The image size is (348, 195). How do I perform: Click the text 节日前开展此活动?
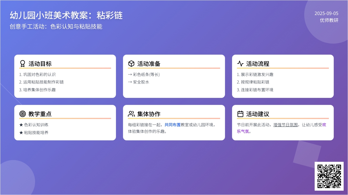coord(253,125)
